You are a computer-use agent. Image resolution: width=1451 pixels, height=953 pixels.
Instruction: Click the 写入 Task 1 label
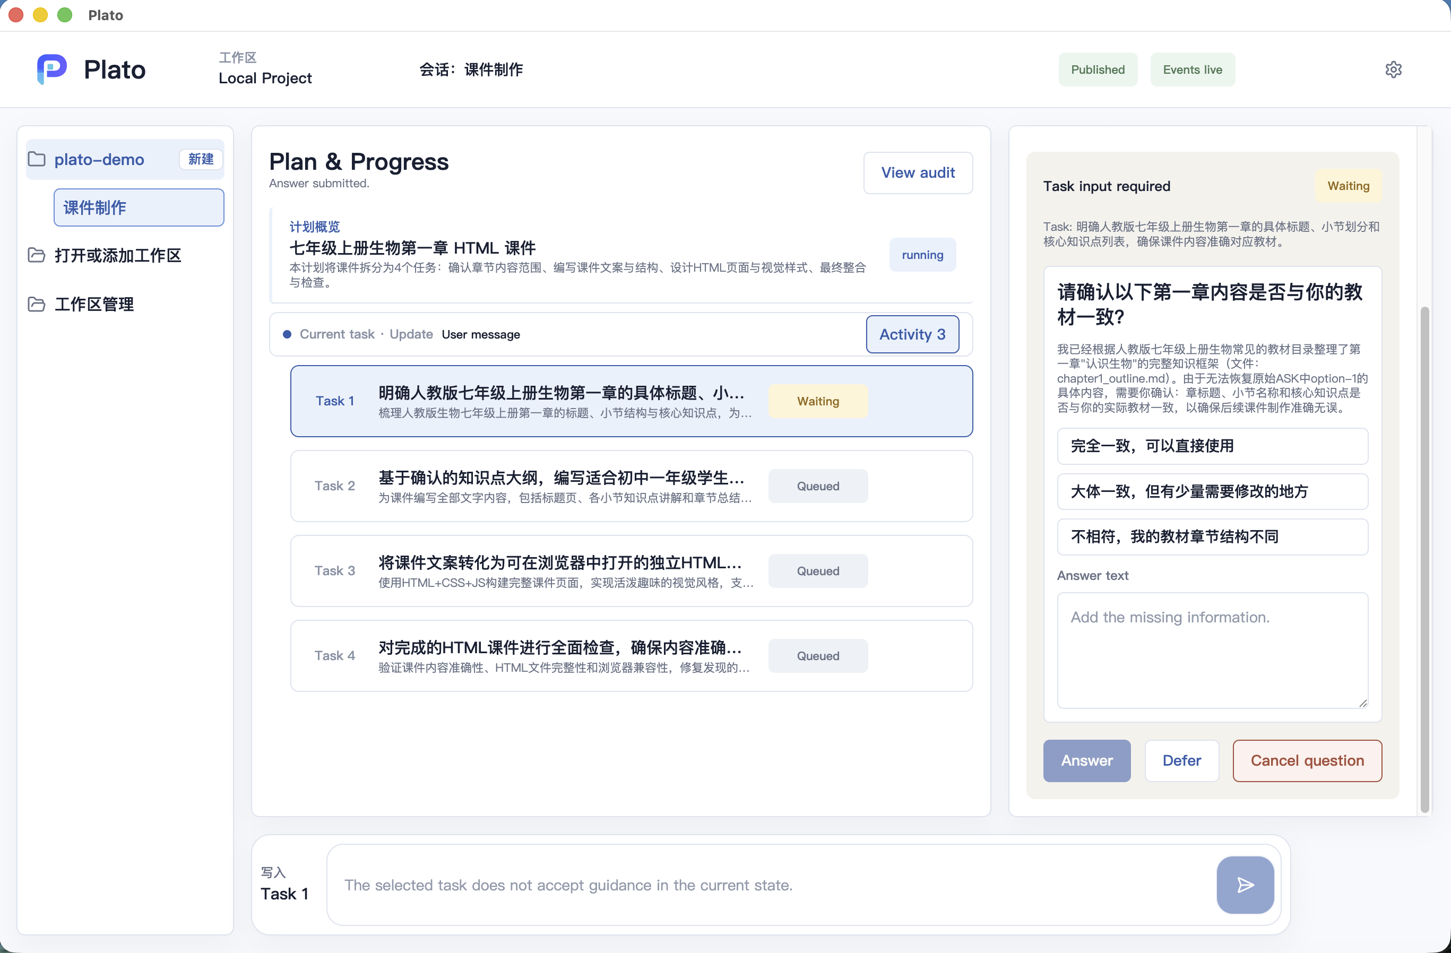(x=284, y=885)
